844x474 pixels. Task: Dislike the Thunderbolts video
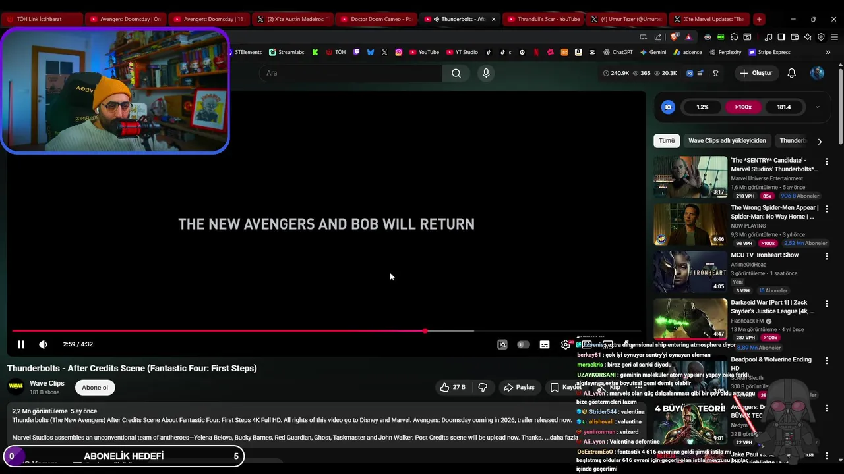pos(483,388)
